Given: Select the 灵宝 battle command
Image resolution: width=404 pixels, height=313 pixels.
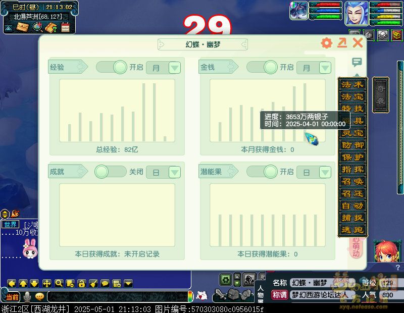Looking at the screenshot, I should pyautogui.click(x=352, y=133).
